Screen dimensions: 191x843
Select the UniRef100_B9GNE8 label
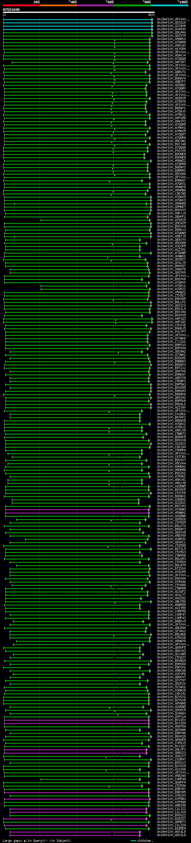pyautogui.click(x=171, y=154)
